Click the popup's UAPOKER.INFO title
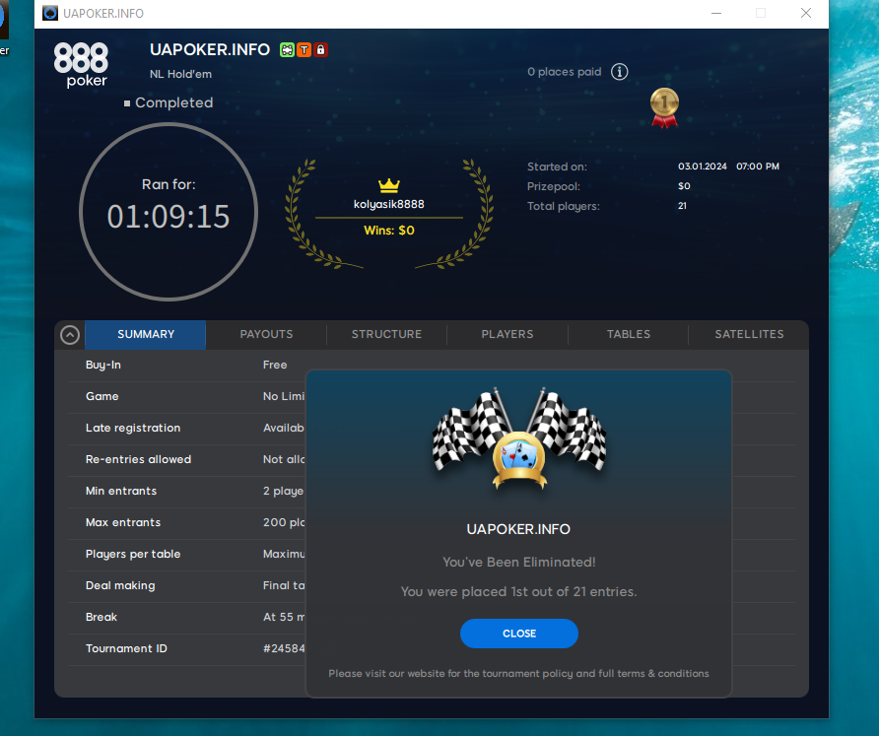The width and height of the screenshot is (879, 736). click(x=518, y=529)
